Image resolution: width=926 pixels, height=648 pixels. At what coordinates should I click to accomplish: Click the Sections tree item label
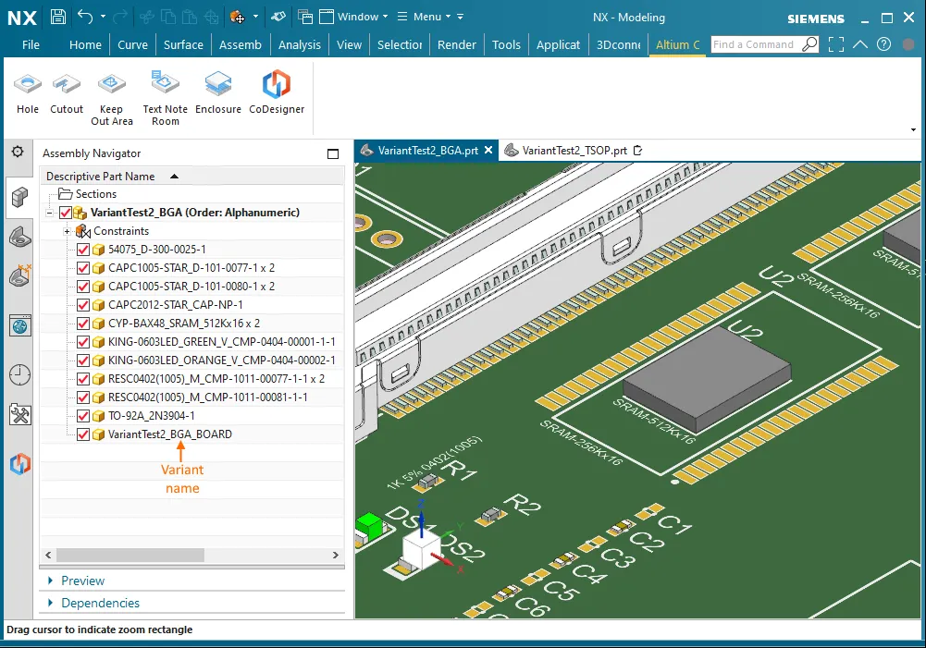pos(95,193)
